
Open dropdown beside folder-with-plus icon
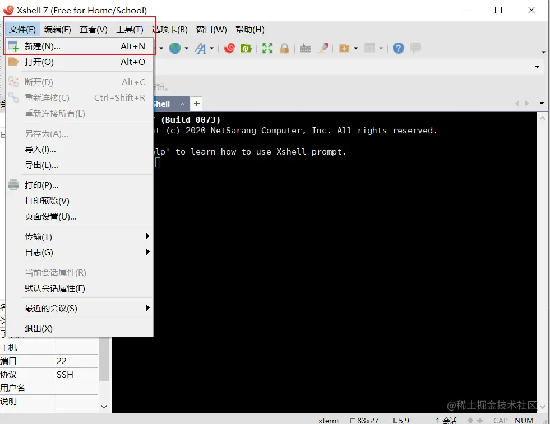click(355, 48)
